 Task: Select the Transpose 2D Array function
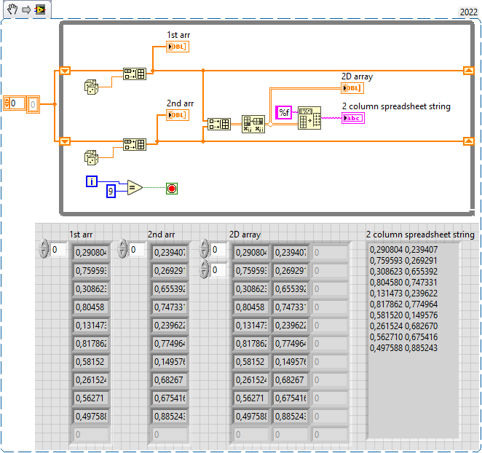(253, 124)
